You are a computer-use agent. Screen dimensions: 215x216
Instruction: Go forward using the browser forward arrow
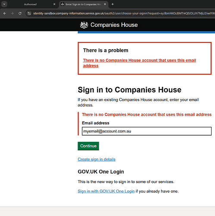(12, 13)
